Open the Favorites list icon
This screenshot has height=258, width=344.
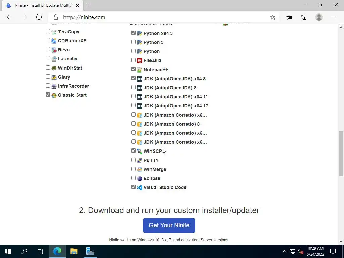tap(289, 17)
